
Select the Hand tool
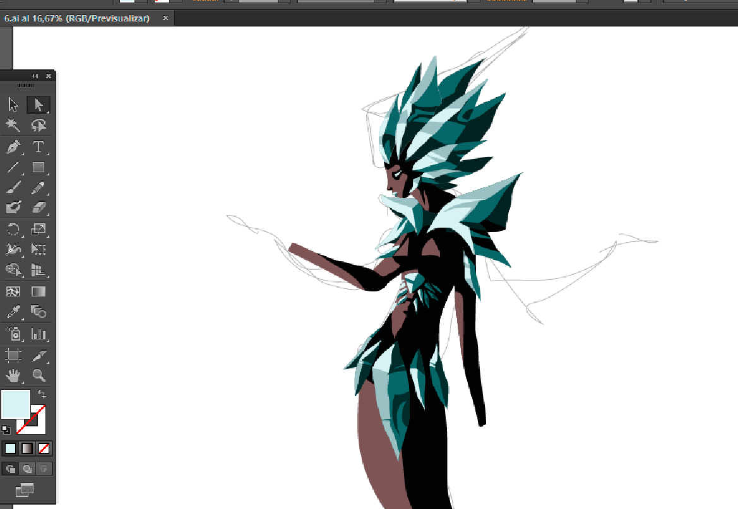tap(13, 375)
